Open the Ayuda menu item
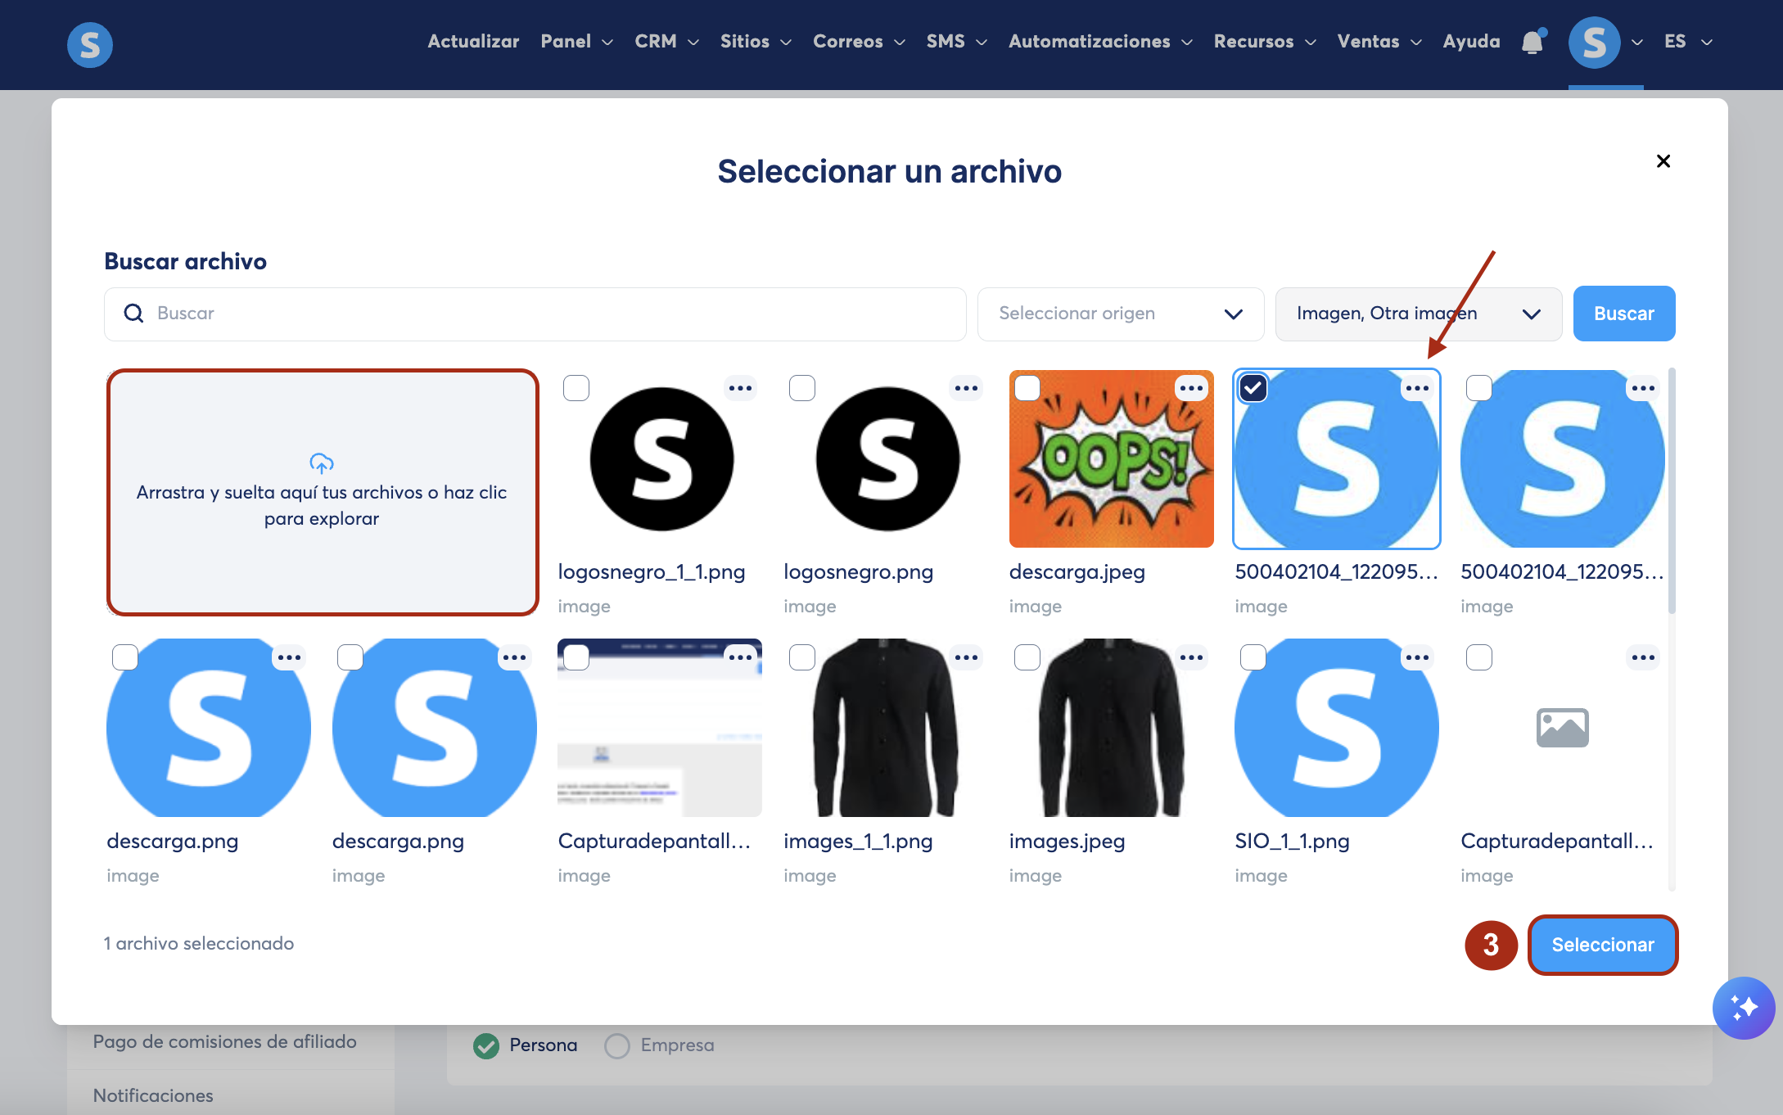This screenshot has width=1783, height=1115. click(1471, 42)
